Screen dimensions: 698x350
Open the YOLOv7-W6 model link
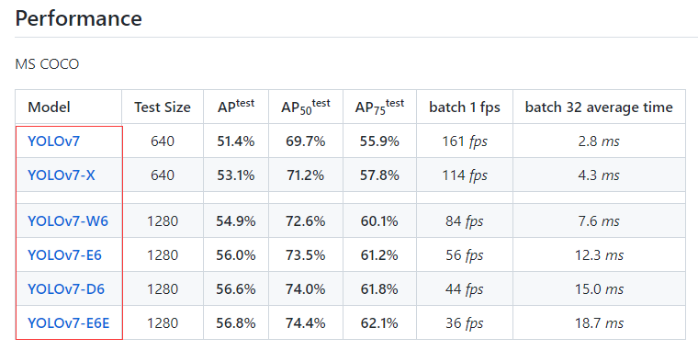pyautogui.click(x=68, y=220)
